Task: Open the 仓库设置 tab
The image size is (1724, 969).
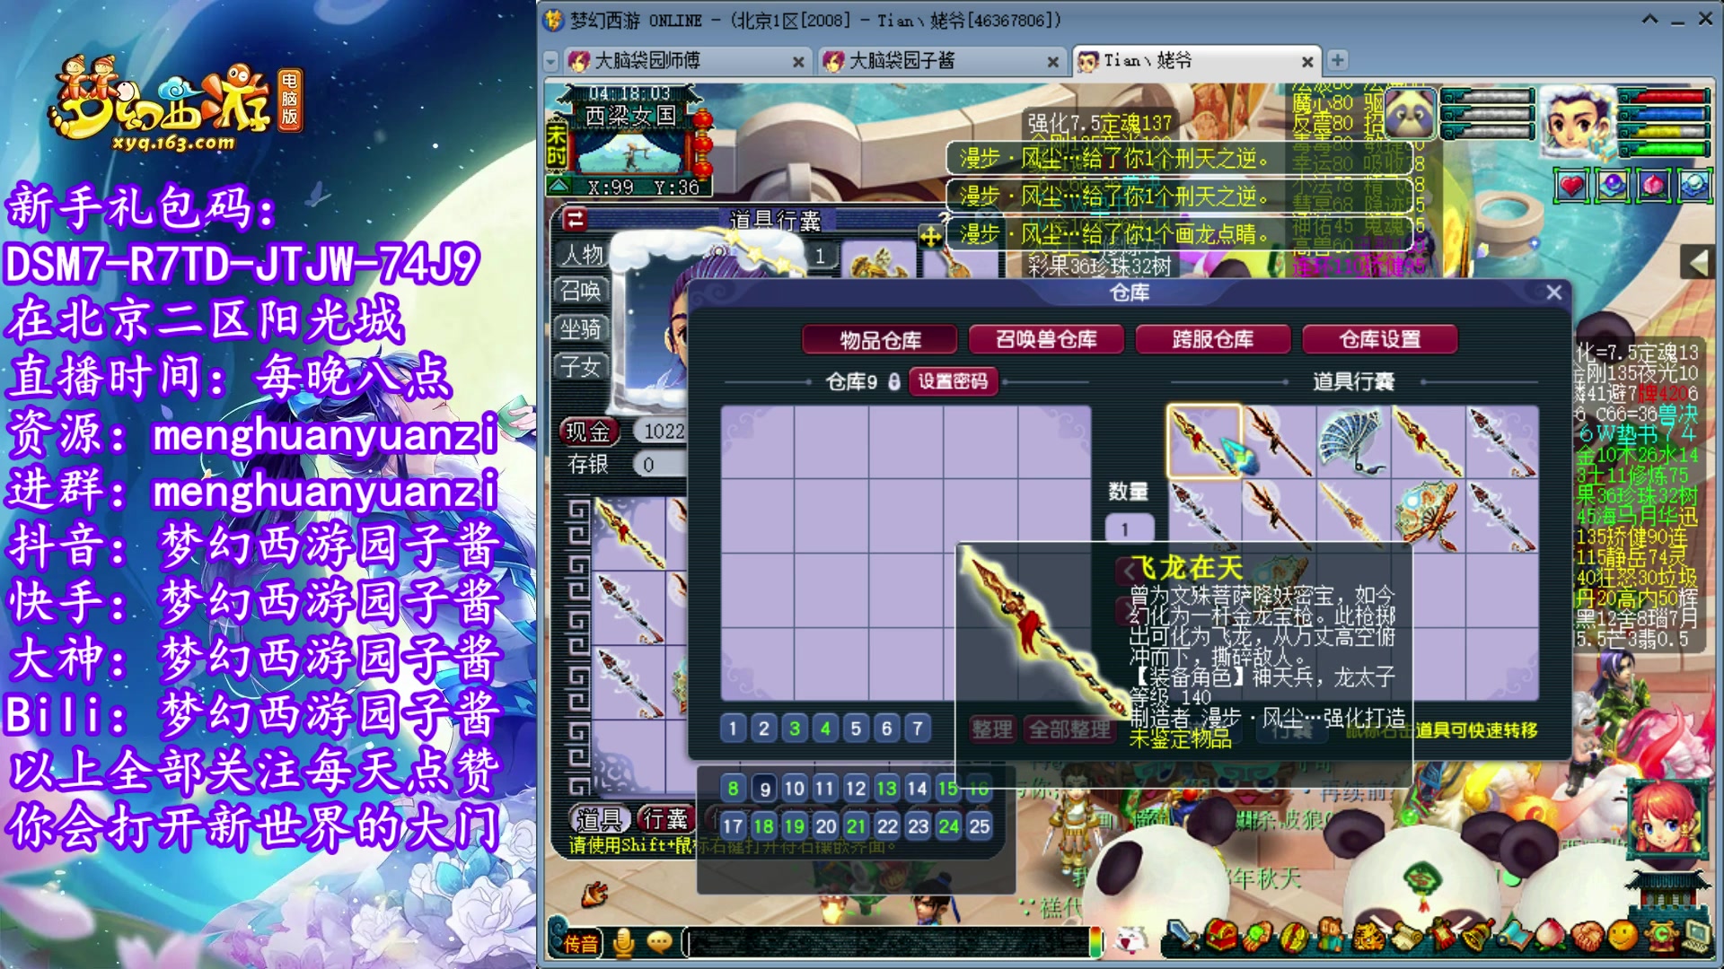Action: coord(1380,339)
